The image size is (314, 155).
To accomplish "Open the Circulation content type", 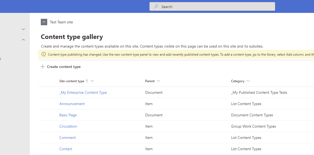I will [68, 126].
